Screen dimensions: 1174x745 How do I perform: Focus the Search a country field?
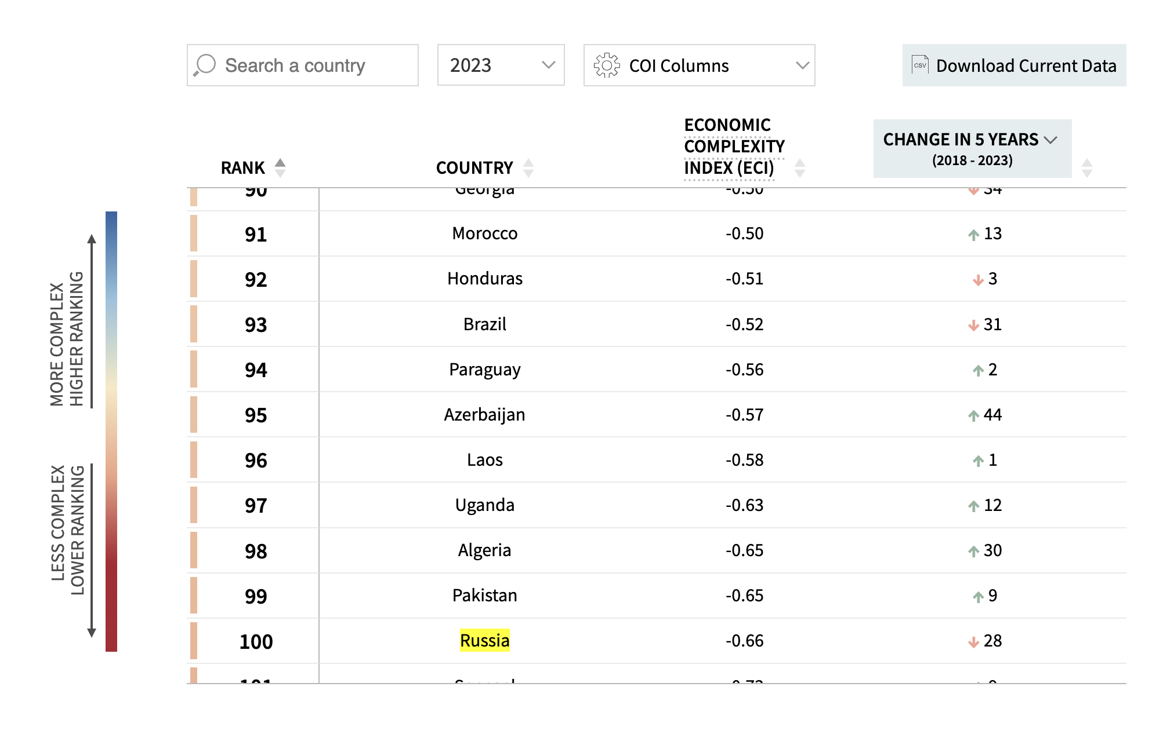[303, 65]
